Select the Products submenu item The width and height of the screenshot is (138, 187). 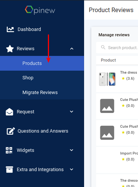pos(42,63)
